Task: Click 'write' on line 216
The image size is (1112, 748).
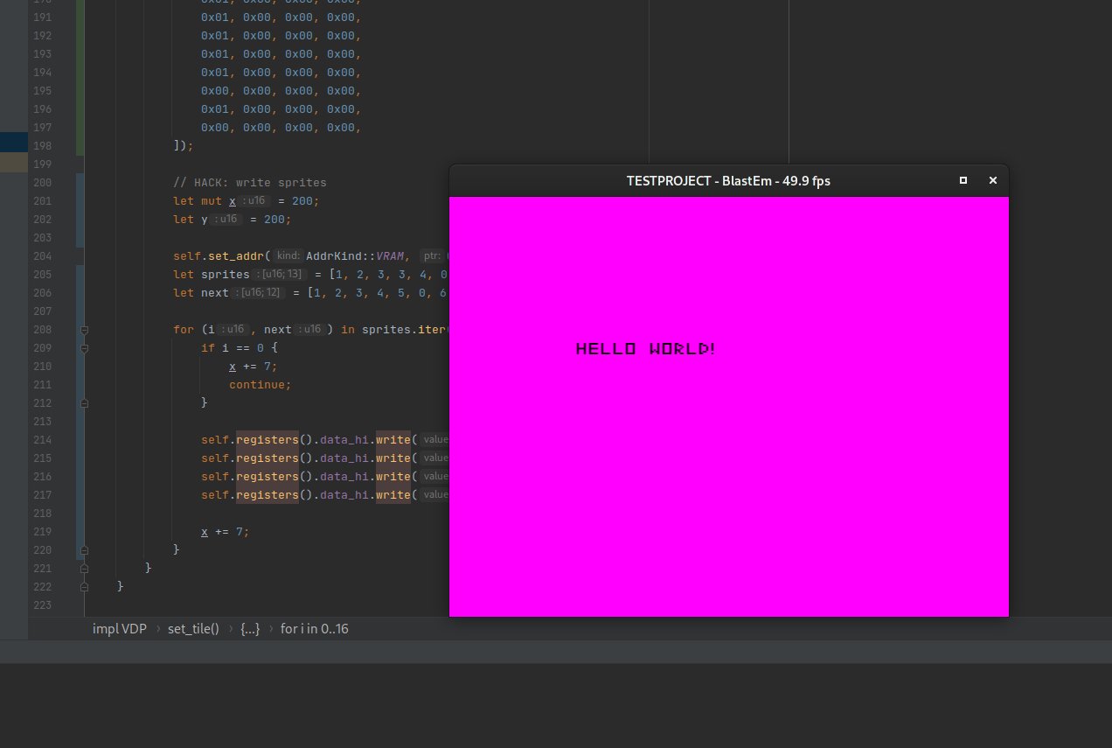Action: pos(393,477)
